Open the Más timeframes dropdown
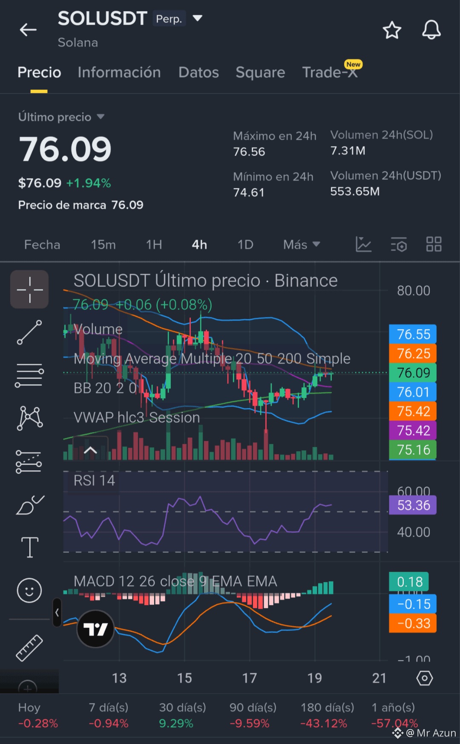This screenshot has height=744, width=460. coord(302,245)
